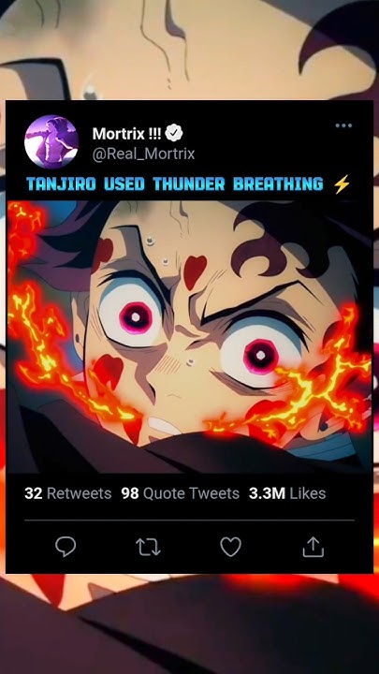This screenshot has width=379, height=674.
Task: Click the verified checkmark badge
Action: pyautogui.click(x=174, y=133)
